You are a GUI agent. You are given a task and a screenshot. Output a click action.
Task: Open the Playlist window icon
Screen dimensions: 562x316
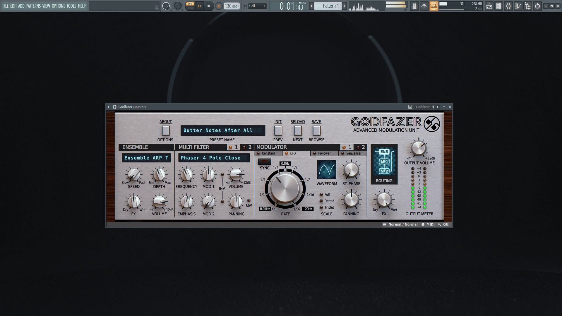pos(489,6)
